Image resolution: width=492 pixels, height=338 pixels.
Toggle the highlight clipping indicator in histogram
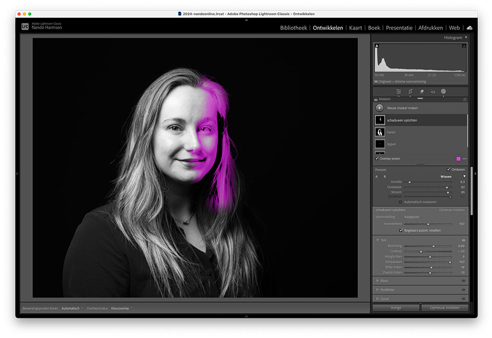tap(464, 46)
